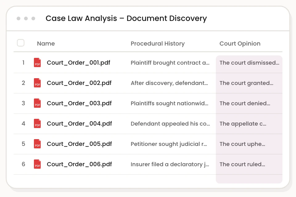Select cell 'Petitioner sought judicial r…'
Image resolution: width=296 pixels, height=197 pixels.
click(169, 144)
